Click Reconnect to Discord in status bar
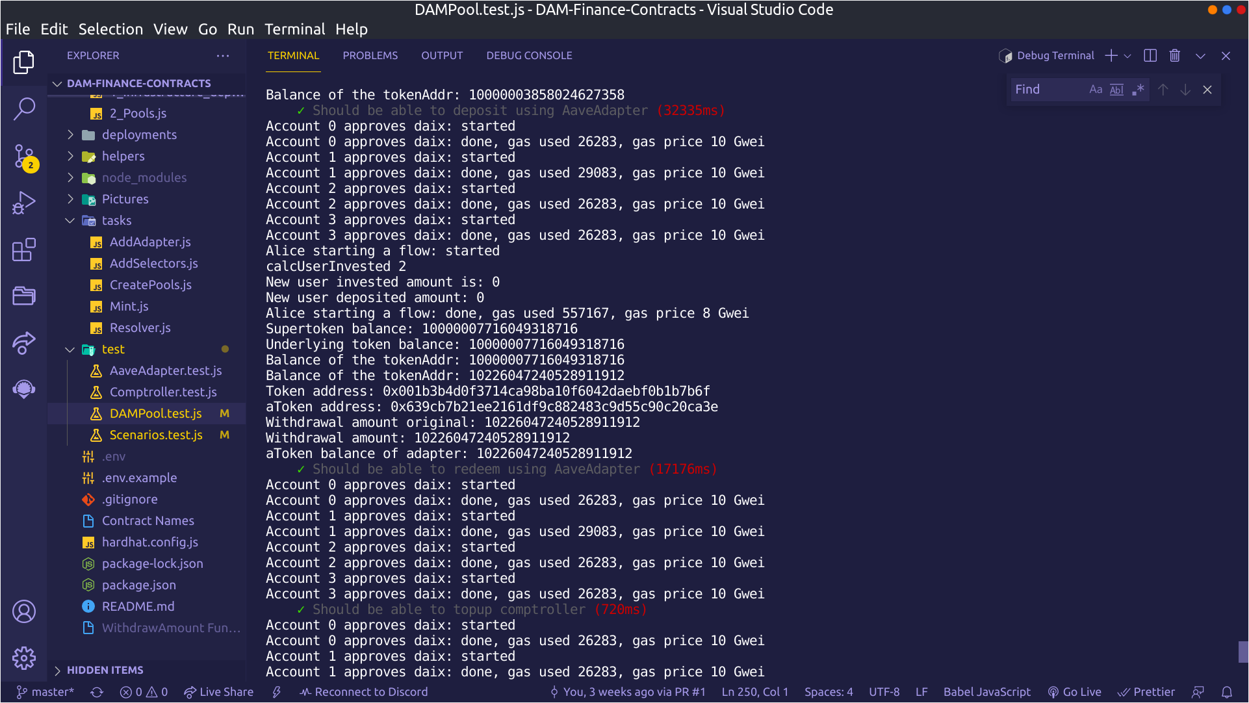Viewport: 1249px width, 703px height. point(364,692)
